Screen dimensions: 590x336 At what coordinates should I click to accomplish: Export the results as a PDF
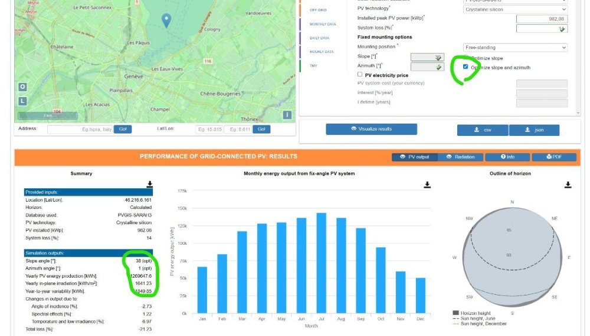click(x=553, y=157)
